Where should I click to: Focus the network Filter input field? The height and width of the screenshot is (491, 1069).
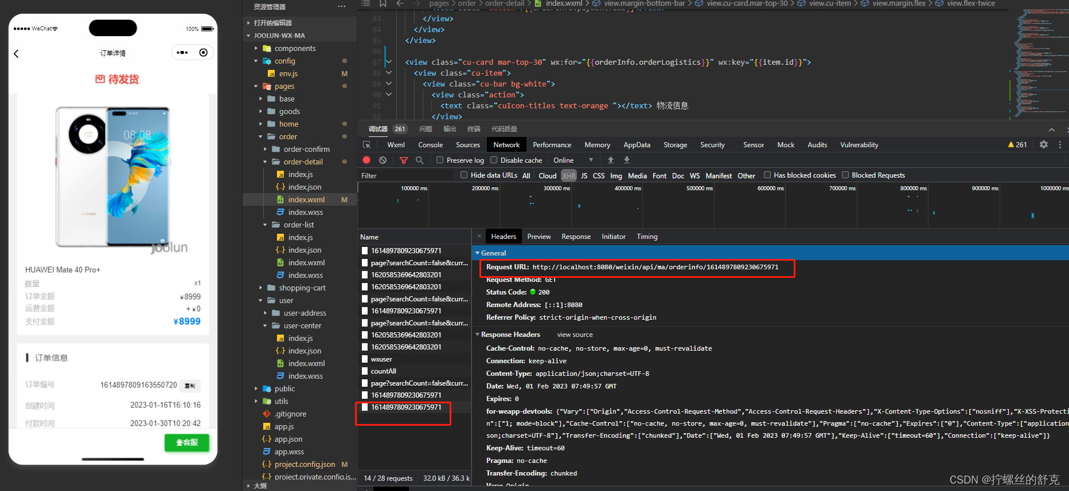pyautogui.click(x=407, y=176)
